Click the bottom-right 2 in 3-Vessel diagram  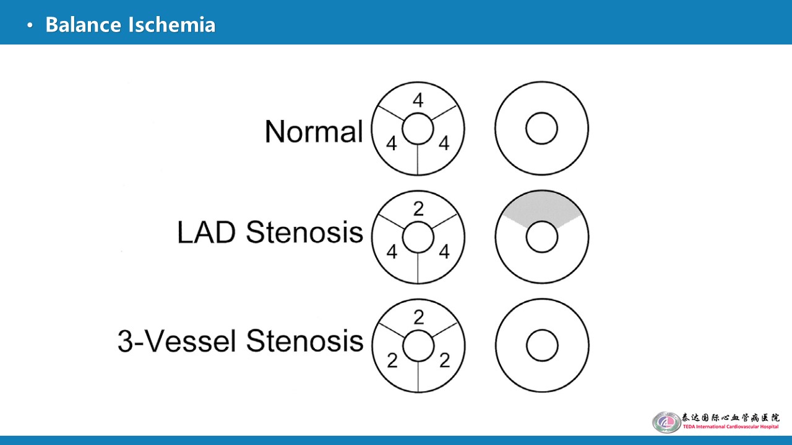[444, 361]
